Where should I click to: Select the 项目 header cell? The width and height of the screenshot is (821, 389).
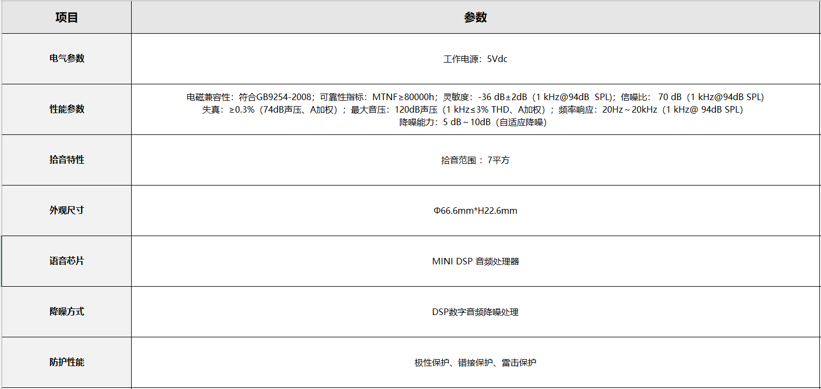coord(66,17)
